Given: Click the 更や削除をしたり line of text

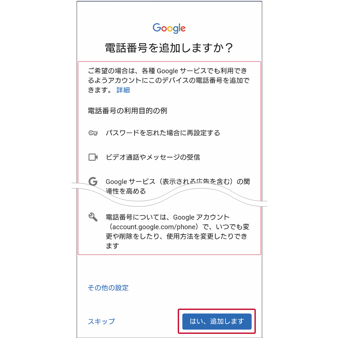Looking at the screenshot, I should [176, 236].
